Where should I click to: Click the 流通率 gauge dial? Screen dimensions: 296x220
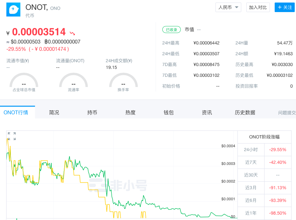coord(74,83)
